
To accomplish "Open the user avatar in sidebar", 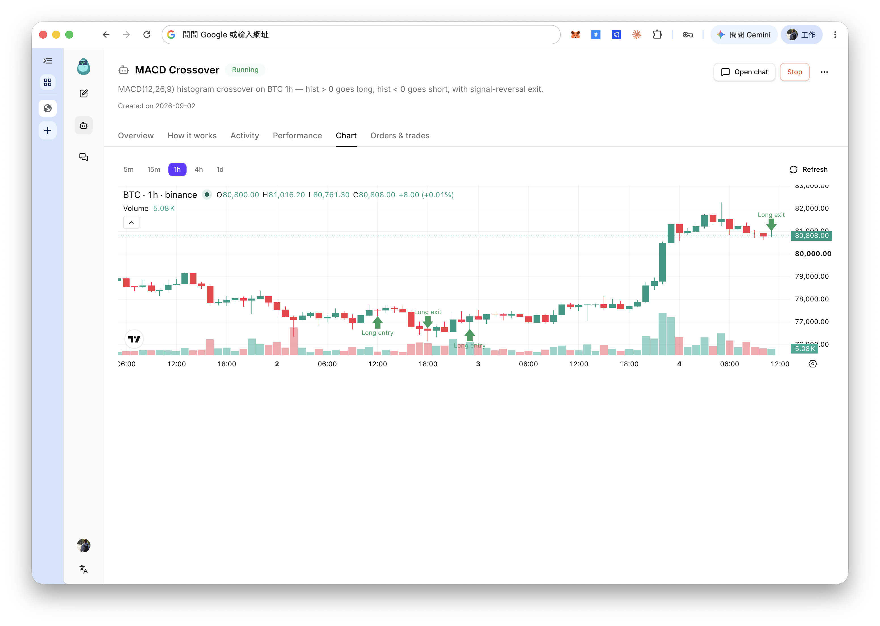I will tap(84, 545).
